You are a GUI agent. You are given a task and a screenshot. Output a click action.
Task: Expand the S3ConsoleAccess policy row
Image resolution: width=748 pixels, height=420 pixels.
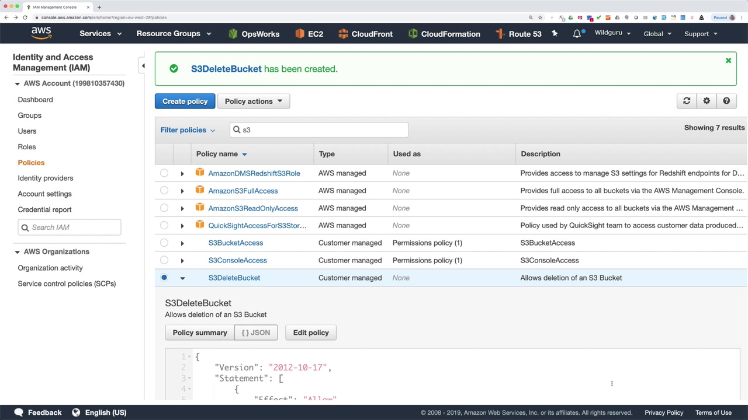182,260
